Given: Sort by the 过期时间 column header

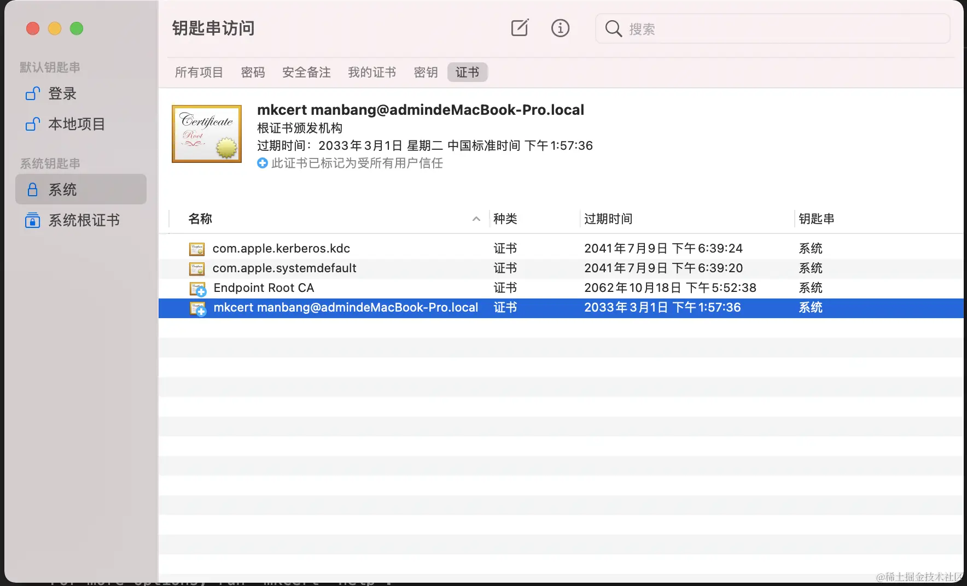Looking at the screenshot, I should 608,219.
